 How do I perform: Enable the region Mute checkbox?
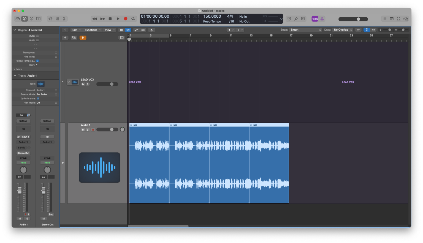[37, 36]
